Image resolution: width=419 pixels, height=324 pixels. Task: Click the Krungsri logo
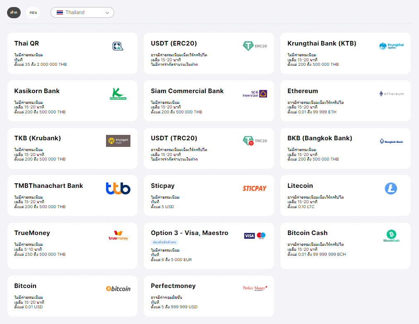click(x=118, y=141)
